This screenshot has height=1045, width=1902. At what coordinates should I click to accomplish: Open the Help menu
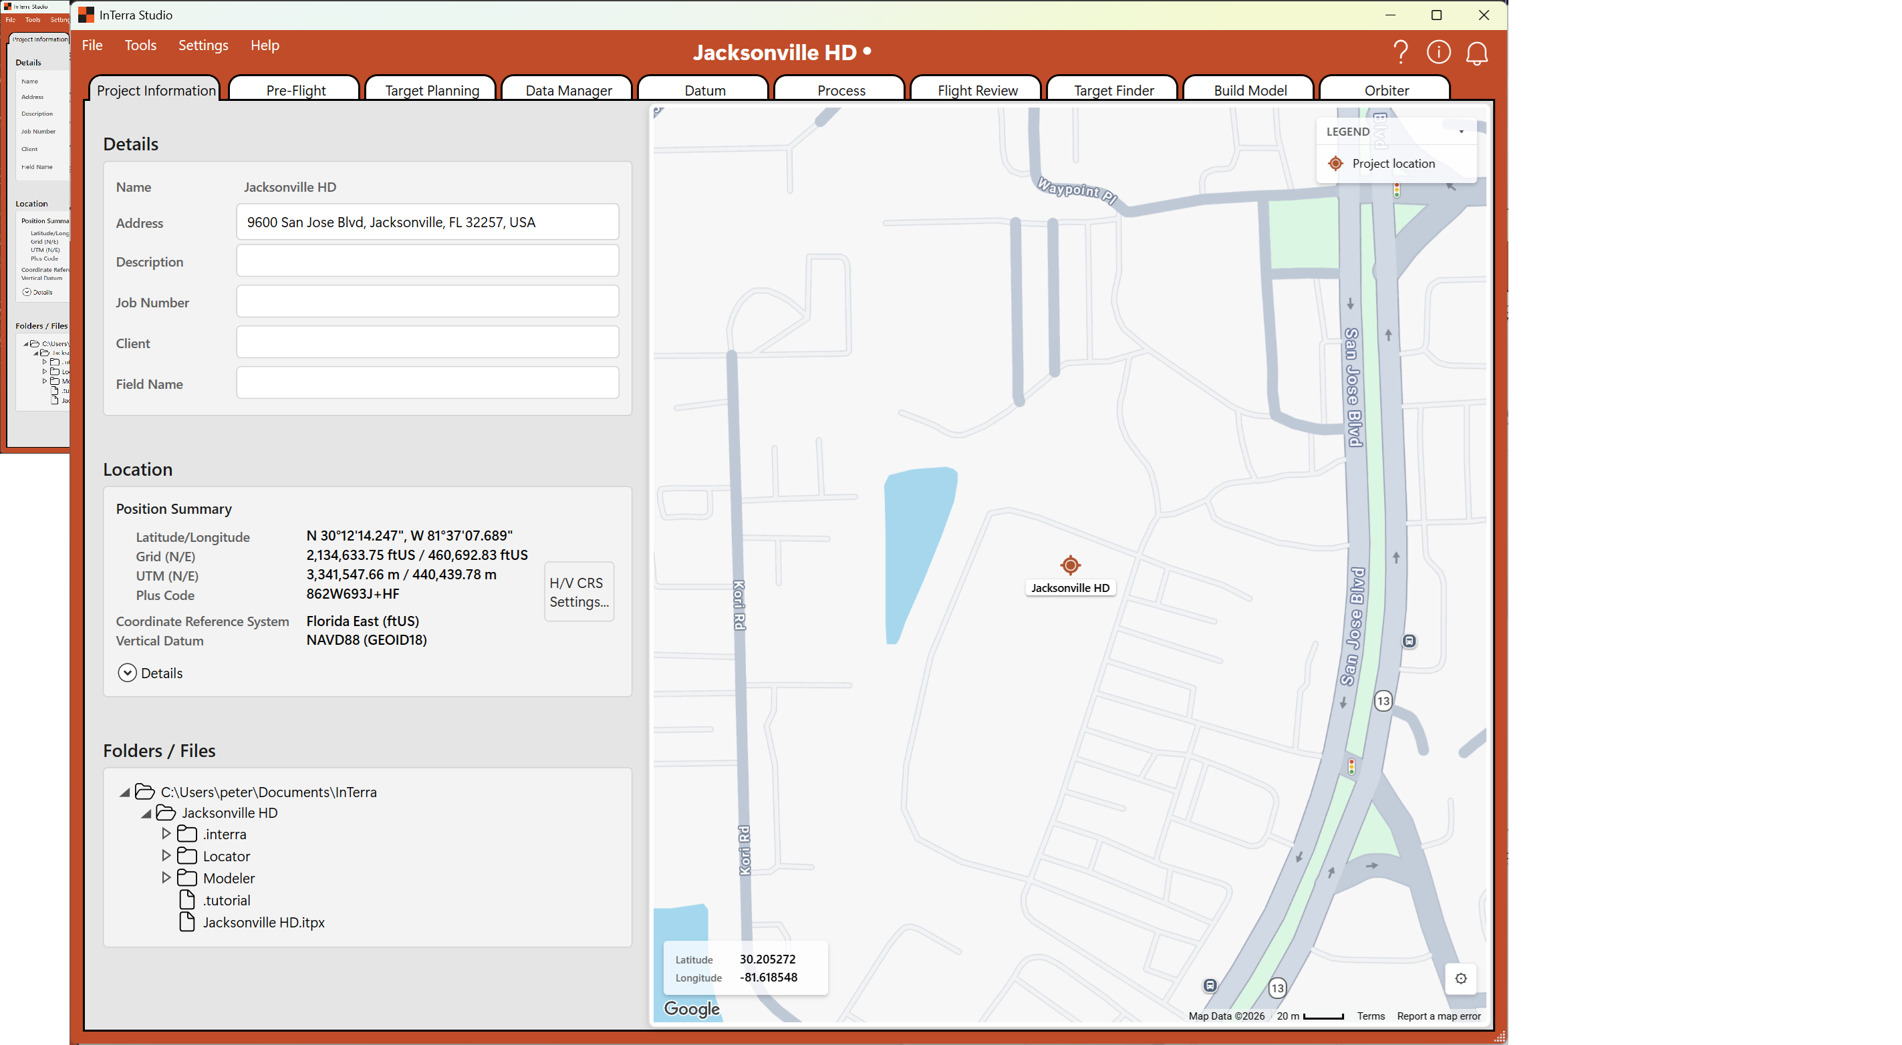(265, 45)
